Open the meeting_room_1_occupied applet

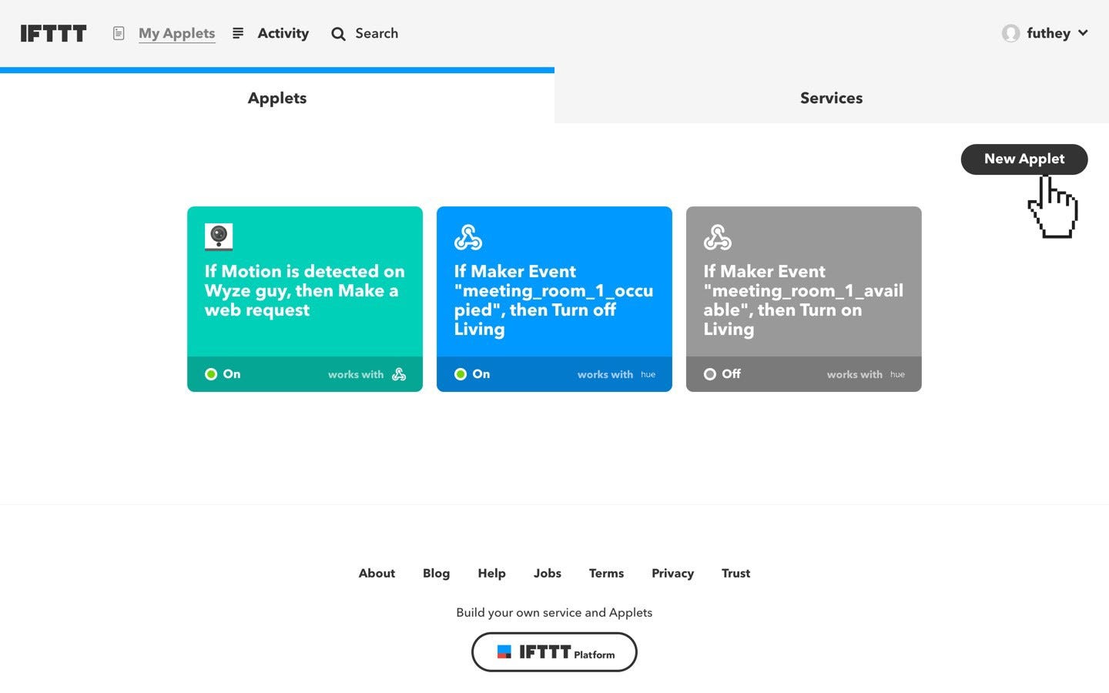[554, 300]
